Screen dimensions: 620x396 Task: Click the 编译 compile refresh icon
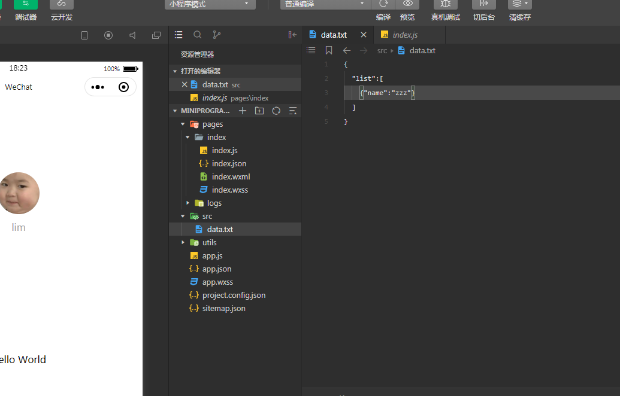point(383,4)
